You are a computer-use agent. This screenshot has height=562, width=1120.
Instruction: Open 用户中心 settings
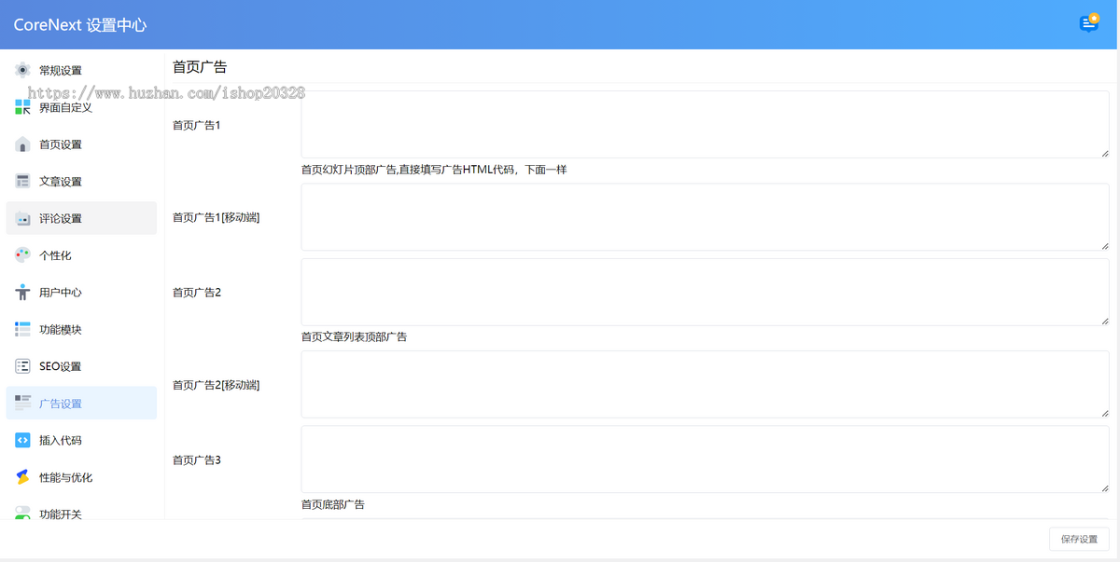[81, 293]
